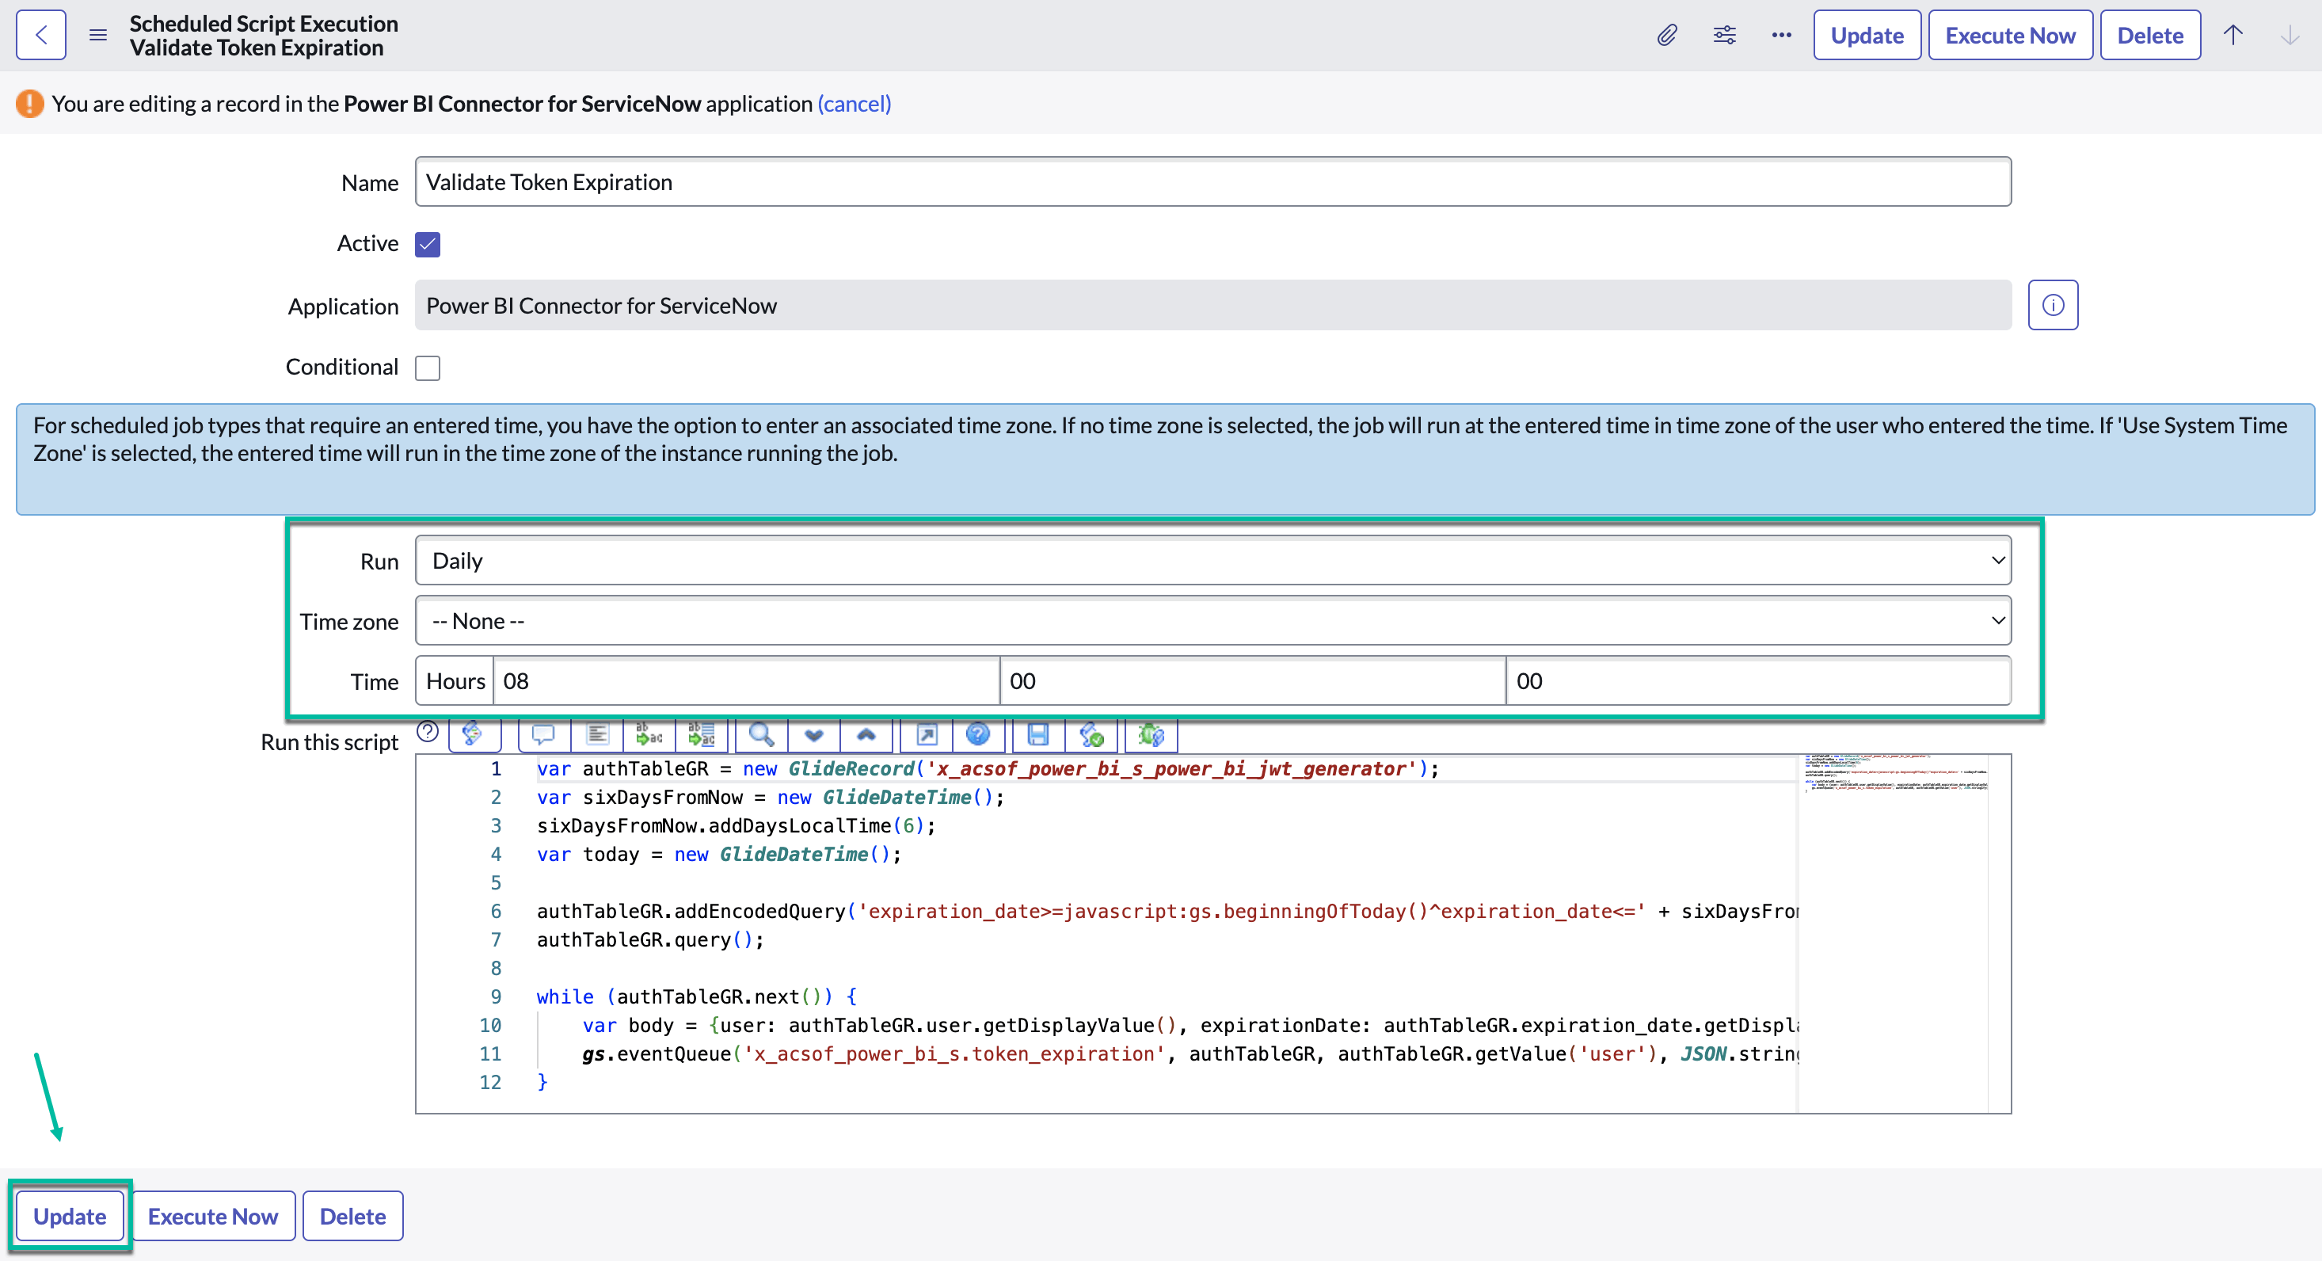Click the Application info icon

(2053, 306)
